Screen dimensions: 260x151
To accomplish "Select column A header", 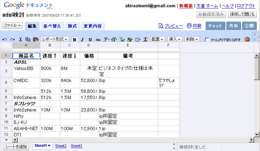I will (26, 45).
